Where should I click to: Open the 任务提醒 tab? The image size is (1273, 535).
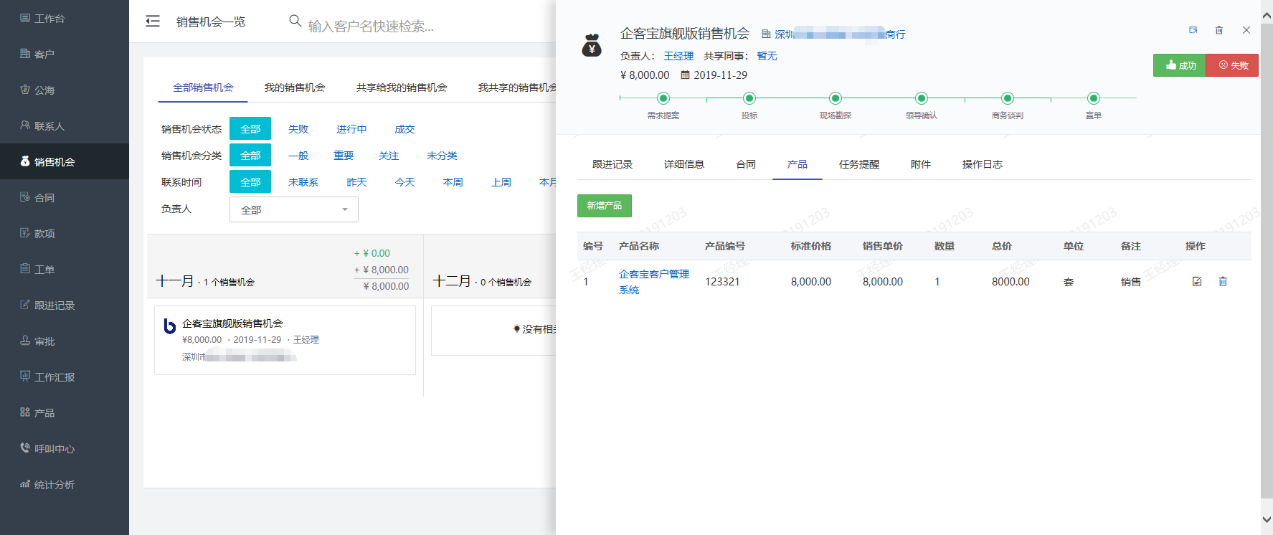click(x=859, y=164)
